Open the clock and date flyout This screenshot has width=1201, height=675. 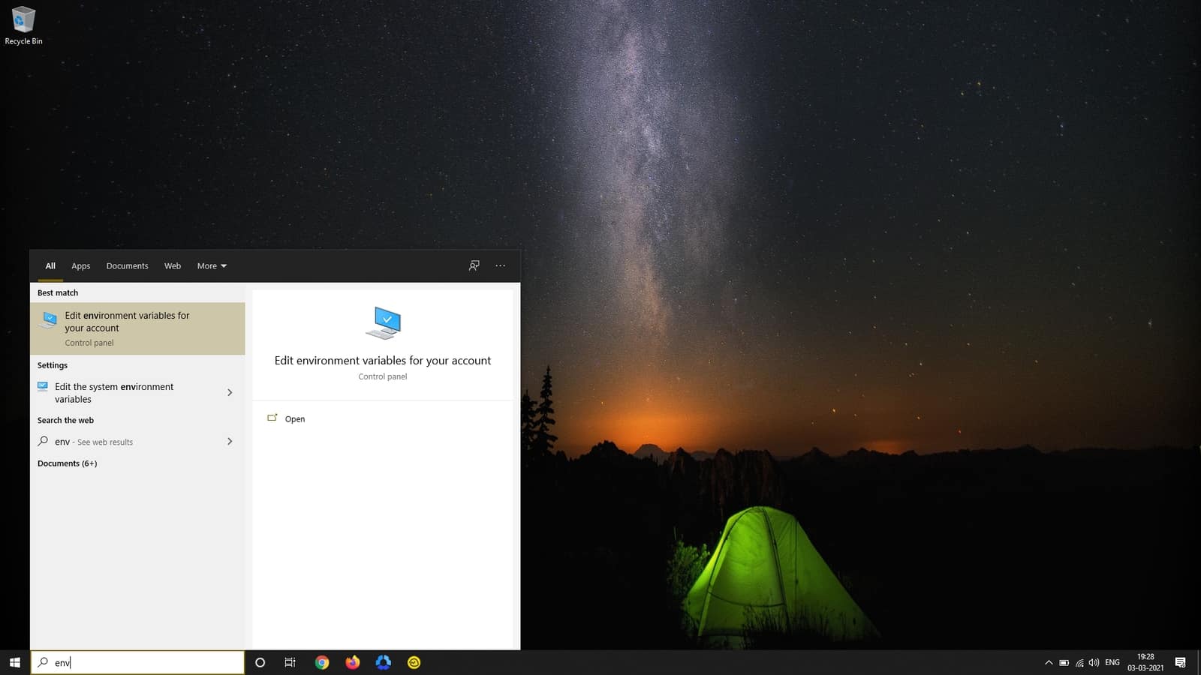[1145, 662]
